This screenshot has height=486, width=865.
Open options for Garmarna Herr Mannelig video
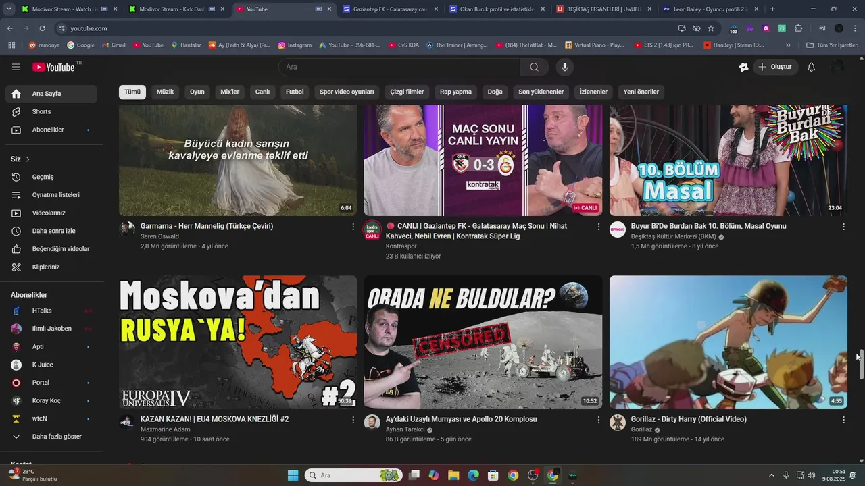(x=353, y=227)
